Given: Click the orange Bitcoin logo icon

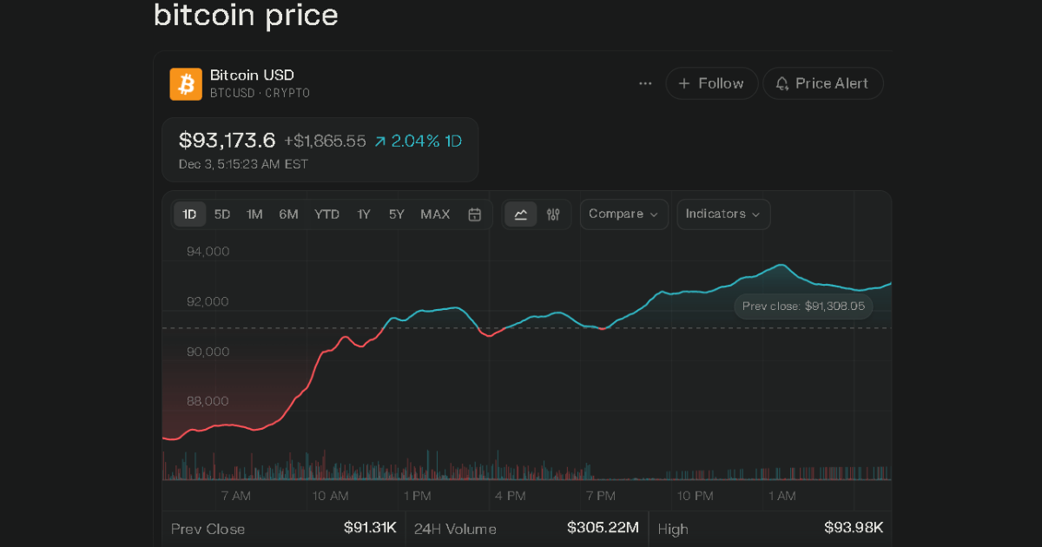Looking at the screenshot, I should click(185, 83).
